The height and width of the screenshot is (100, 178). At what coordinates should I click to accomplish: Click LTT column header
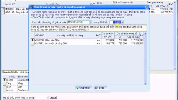[x=120, y=37]
